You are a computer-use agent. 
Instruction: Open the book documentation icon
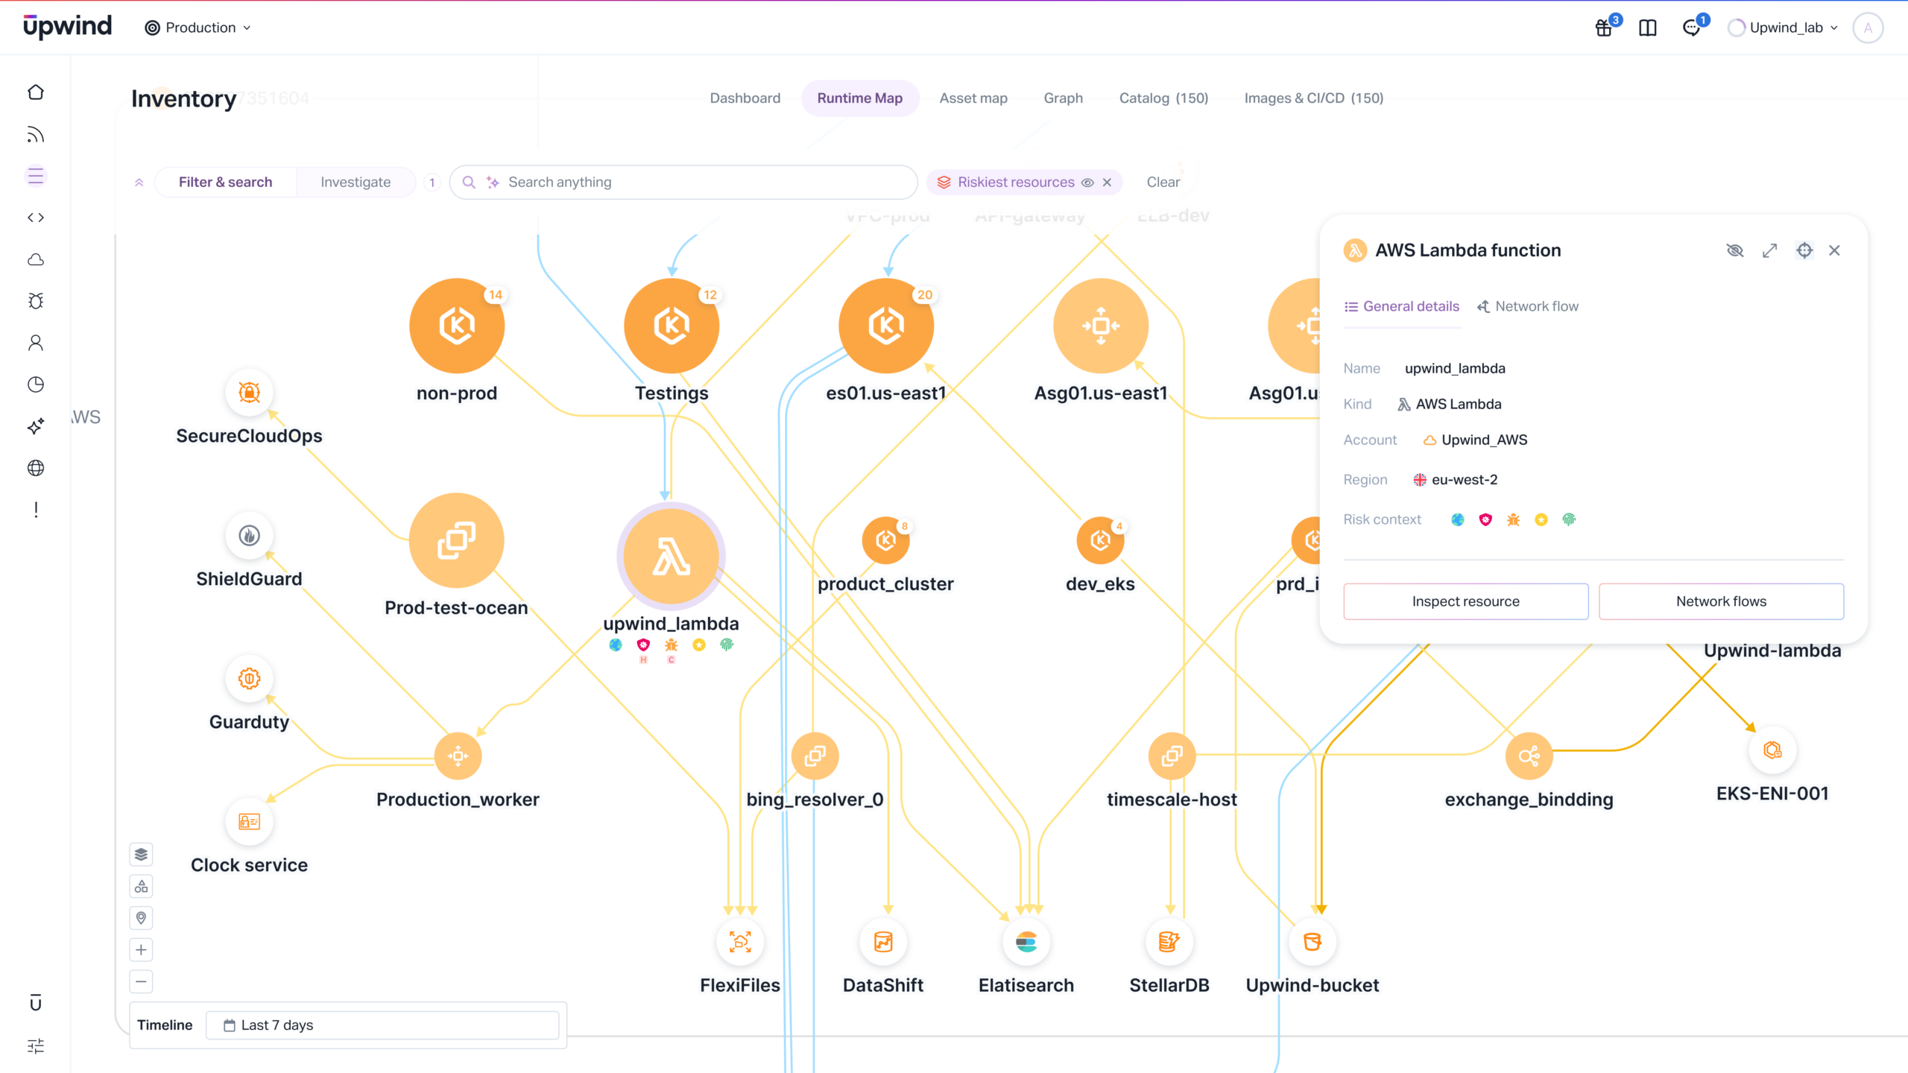pos(1648,28)
